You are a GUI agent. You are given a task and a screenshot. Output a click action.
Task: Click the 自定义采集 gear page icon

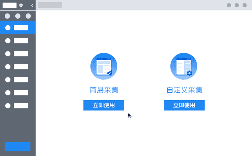click(x=184, y=66)
